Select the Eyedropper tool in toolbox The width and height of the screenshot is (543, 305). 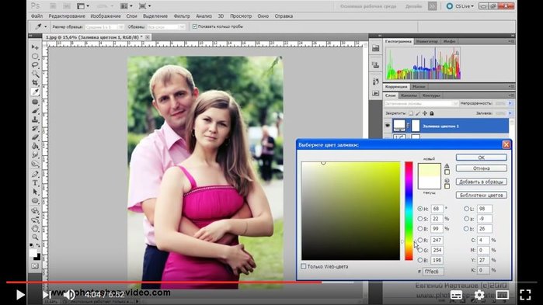tap(35, 92)
